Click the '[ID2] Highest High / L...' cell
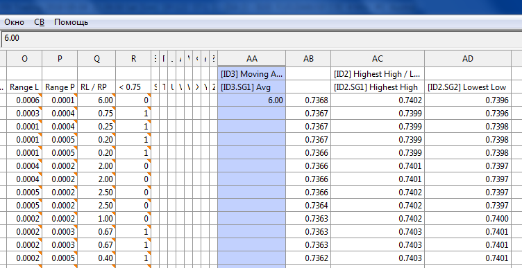This screenshot has height=268, width=522. 378,73
